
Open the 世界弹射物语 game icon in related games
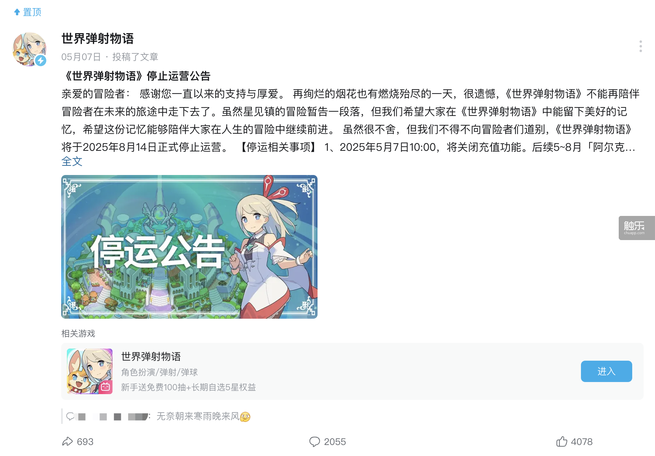tap(90, 371)
